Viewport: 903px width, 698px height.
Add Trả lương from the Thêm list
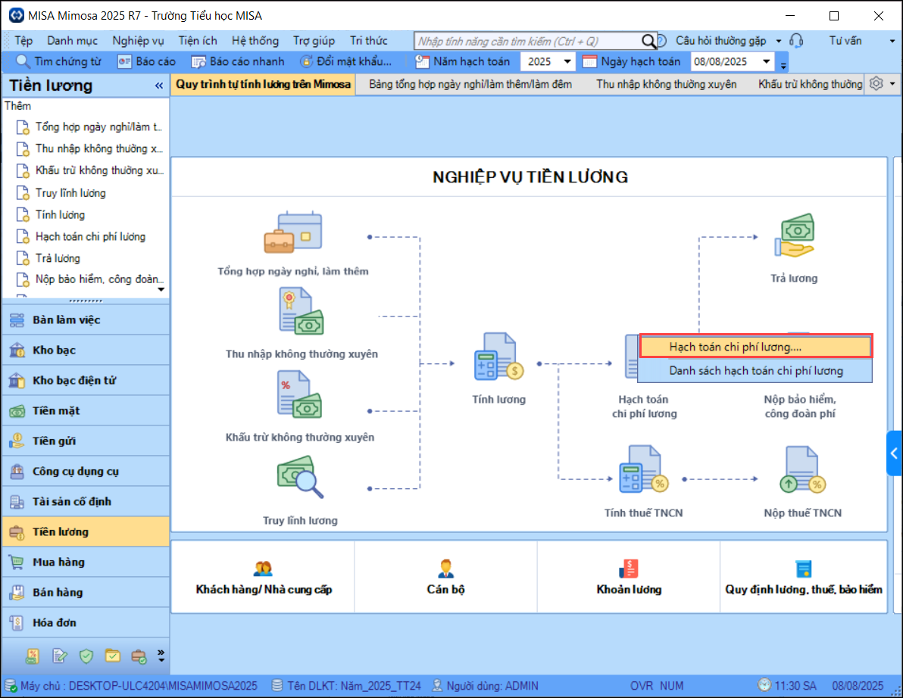pos(58,258)
